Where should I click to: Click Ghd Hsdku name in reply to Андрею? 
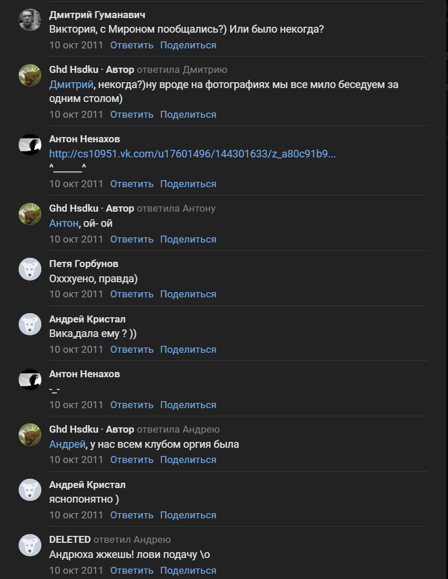(x=74, y=429)
